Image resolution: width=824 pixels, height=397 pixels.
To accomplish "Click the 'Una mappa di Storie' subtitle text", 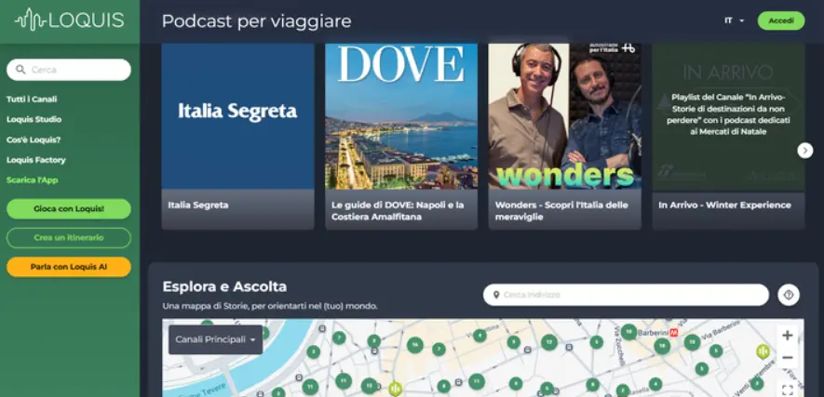I will 270,306.
